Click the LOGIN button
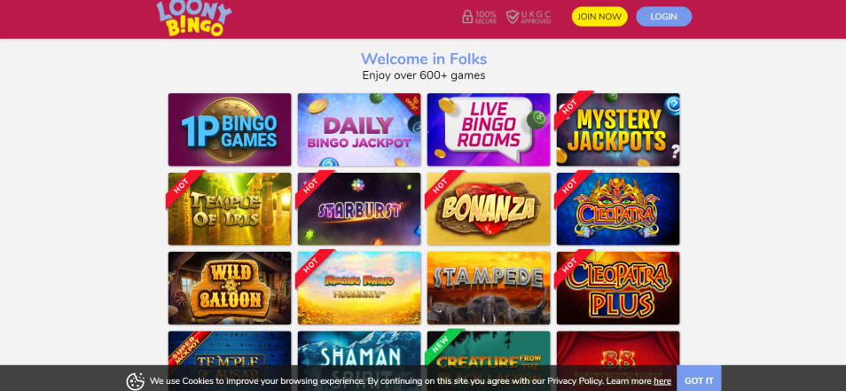 [x=663, y=17]
